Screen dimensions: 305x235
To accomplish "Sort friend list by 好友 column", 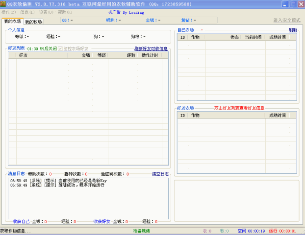I will click(42, 55).
